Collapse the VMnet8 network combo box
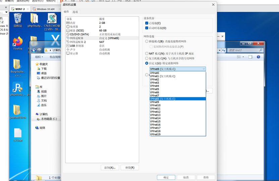 (x=178, y=69)
